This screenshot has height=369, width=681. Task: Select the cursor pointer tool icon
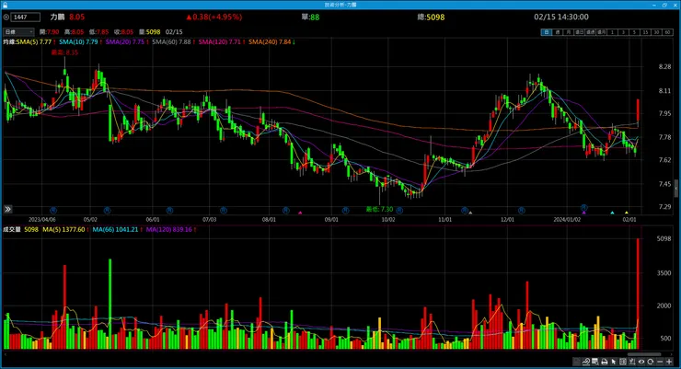614,362
